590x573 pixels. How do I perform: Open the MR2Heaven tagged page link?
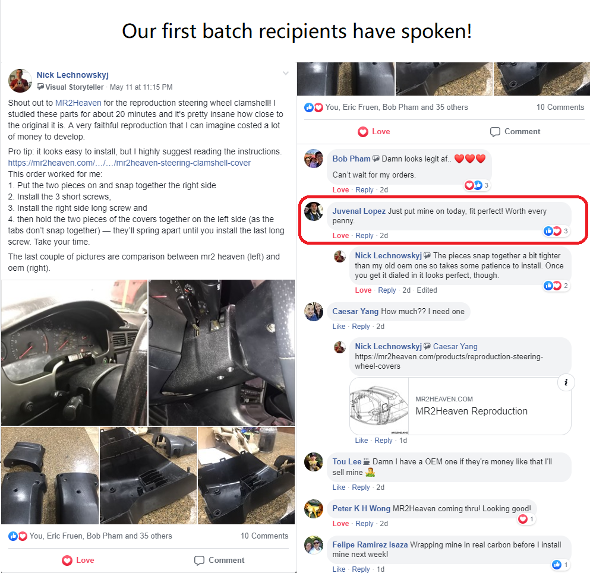click(x=78, y=103)
